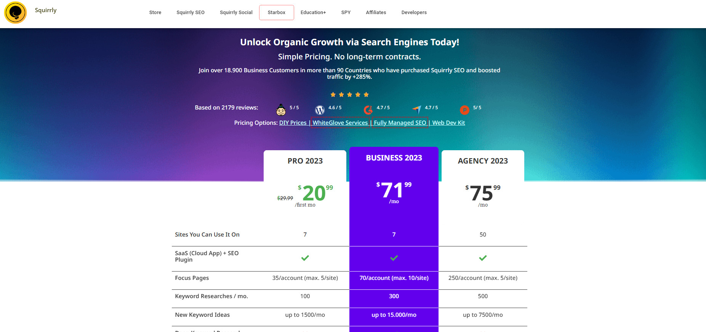Image resolution: width=706 pixels, height=332 pixels.
Task: Click the 'Unlock Organic Growth' headline
Action: (349, 42)
